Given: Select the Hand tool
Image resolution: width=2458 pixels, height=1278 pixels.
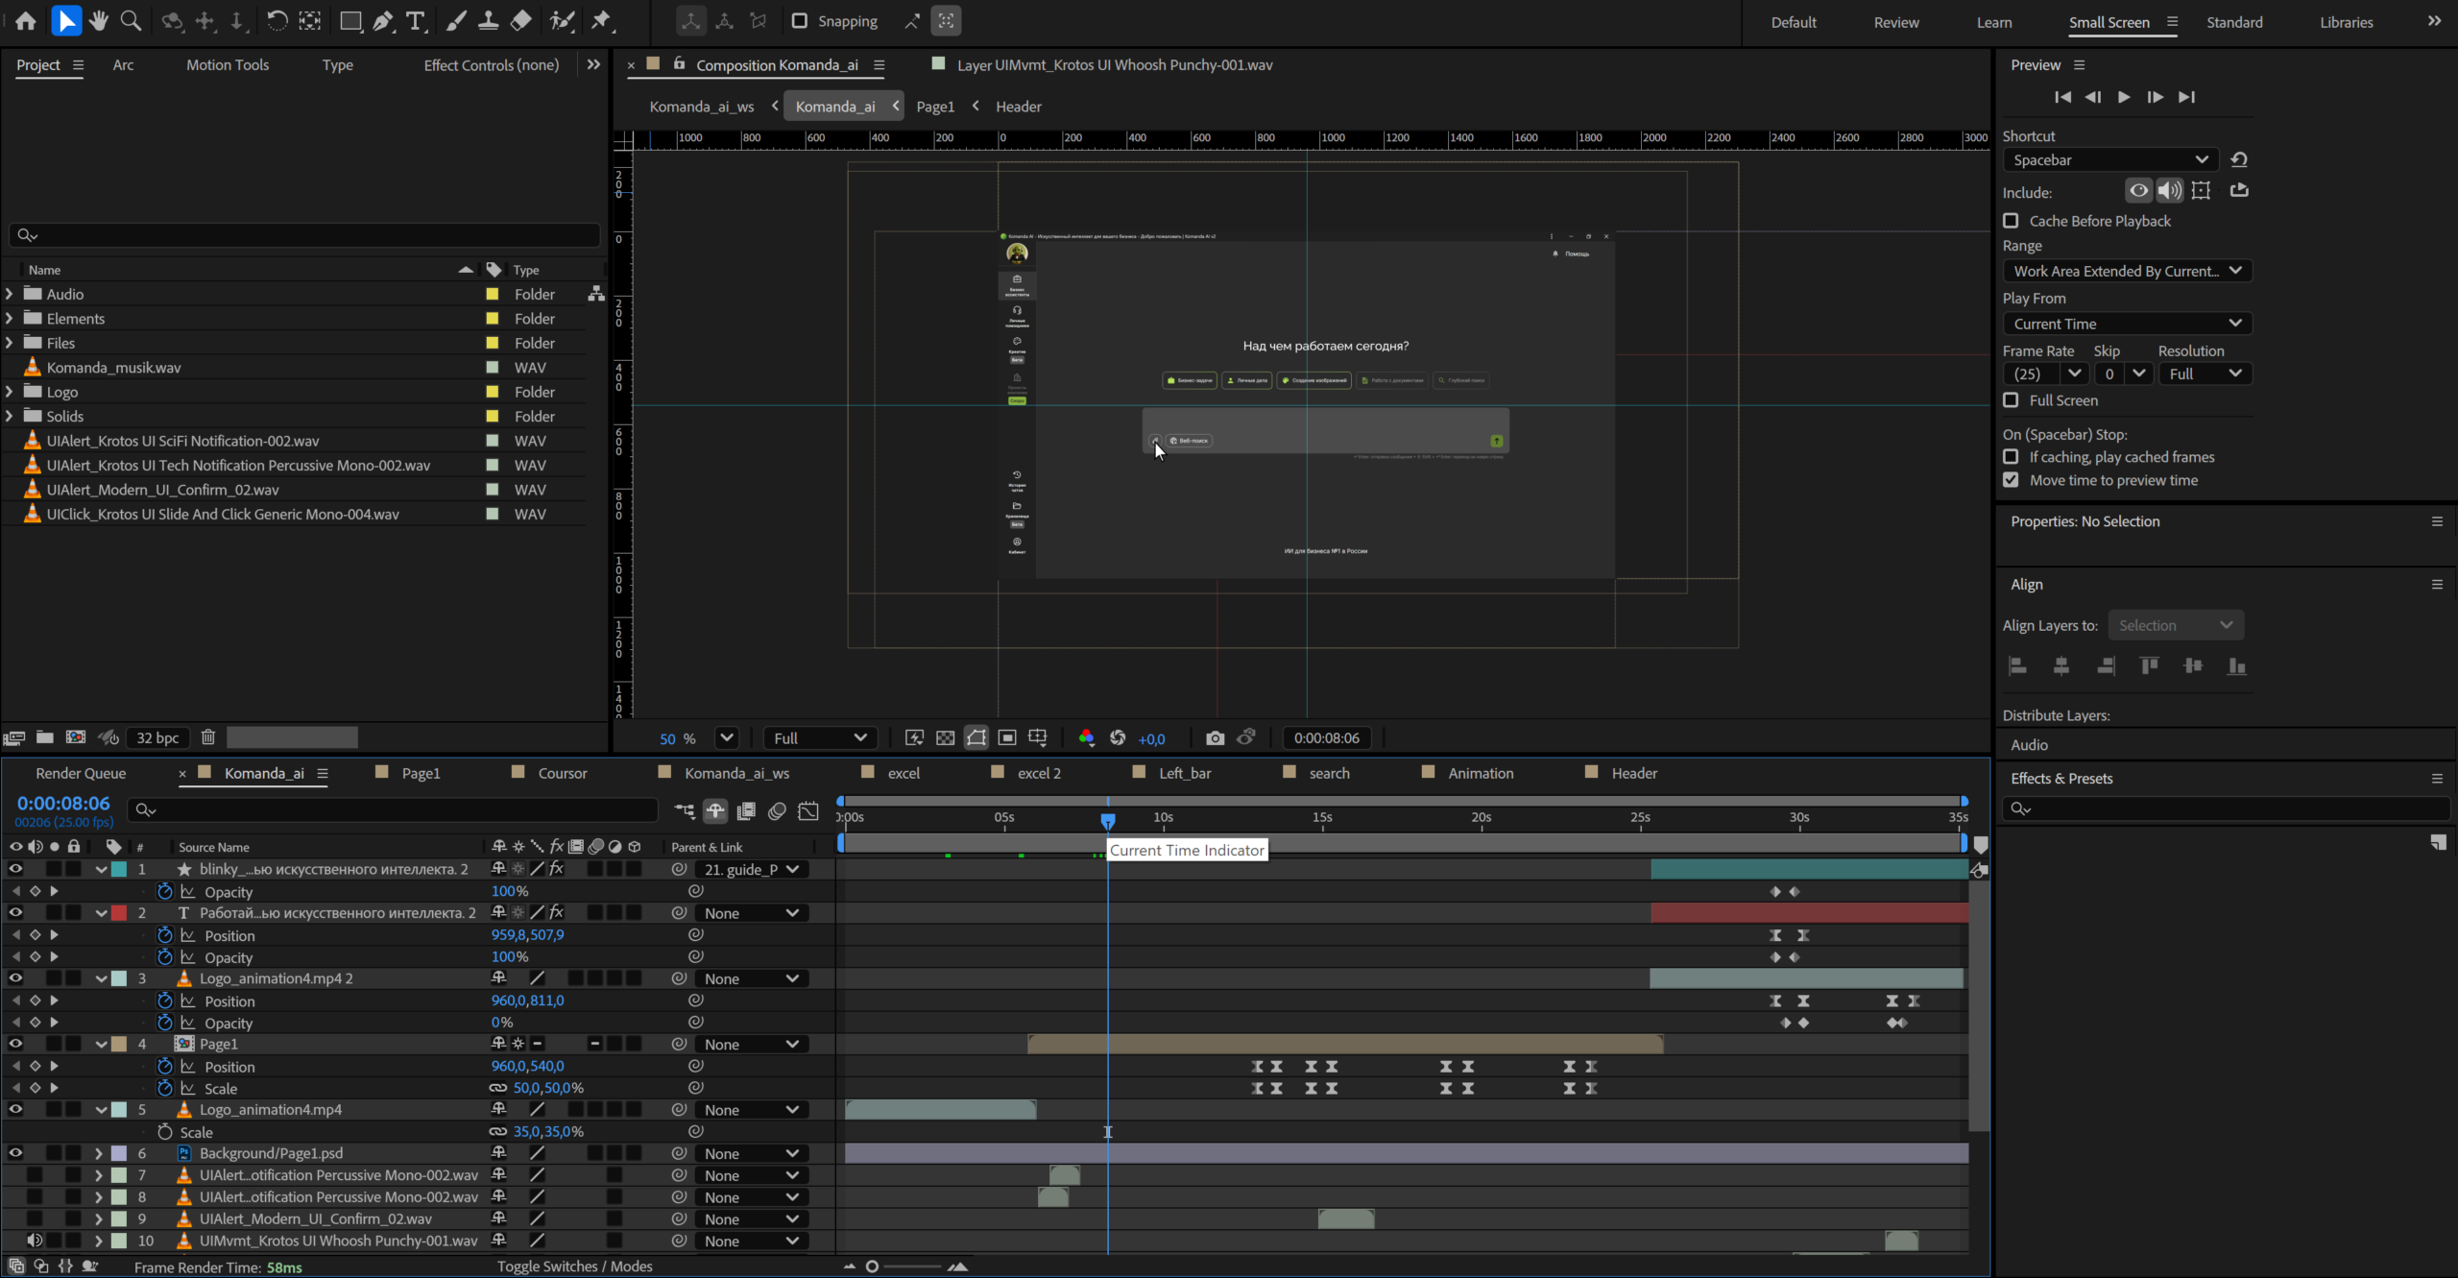Looking at the screenshot, I should 97,20.
